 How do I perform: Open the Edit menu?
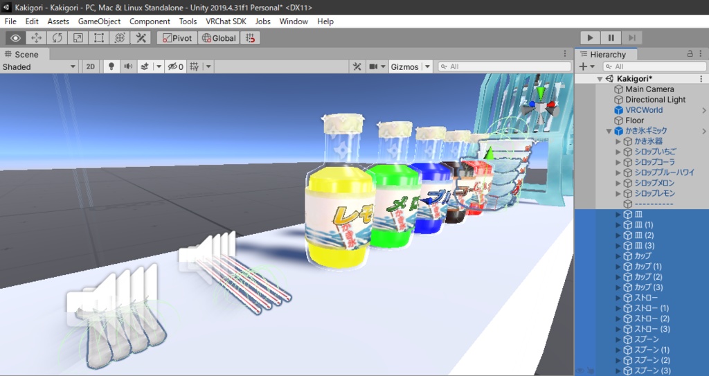(32, 21)
